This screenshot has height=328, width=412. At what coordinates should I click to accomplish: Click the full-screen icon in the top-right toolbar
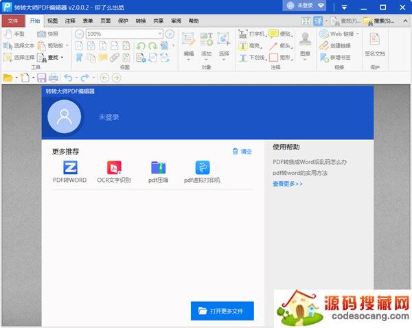click(x=306, y=21)
